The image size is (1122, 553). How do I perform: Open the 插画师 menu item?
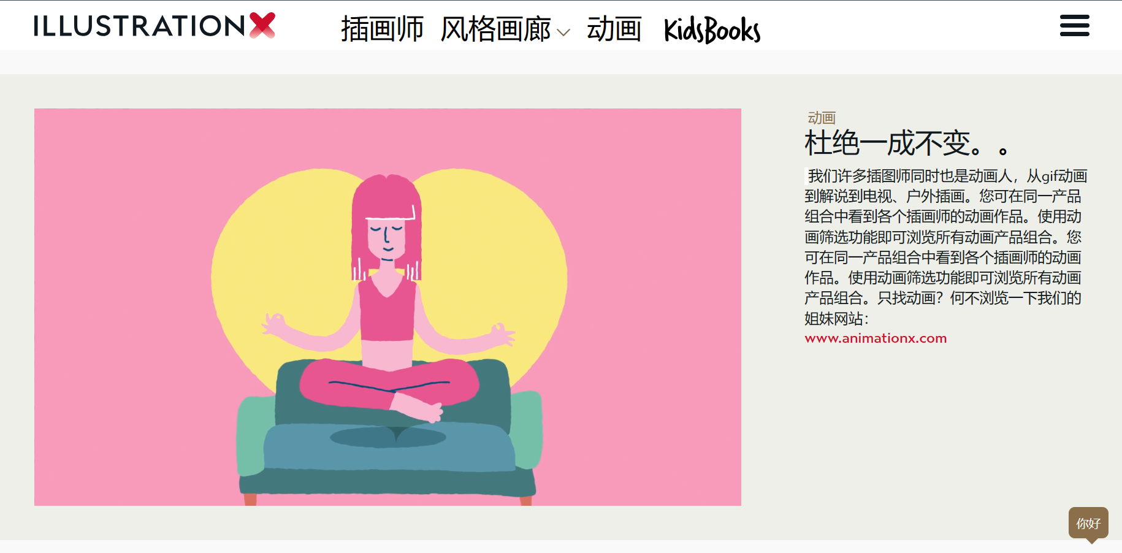point(382,29)
